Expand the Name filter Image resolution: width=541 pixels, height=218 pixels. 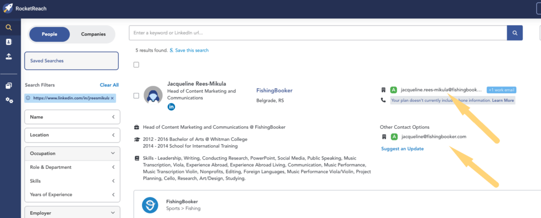pyautogui.click(x=72, y=117)
